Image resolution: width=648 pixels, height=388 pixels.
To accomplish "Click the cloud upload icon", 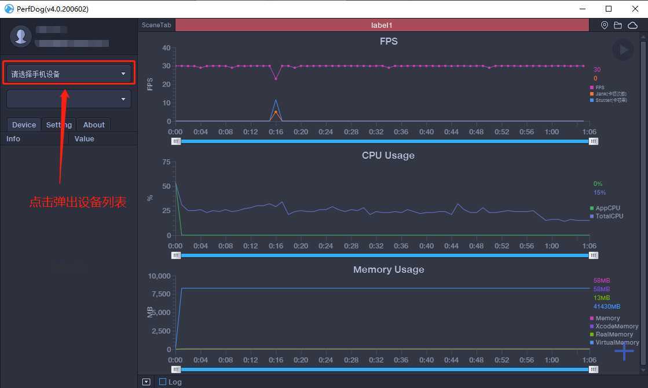I will [632, 25].
